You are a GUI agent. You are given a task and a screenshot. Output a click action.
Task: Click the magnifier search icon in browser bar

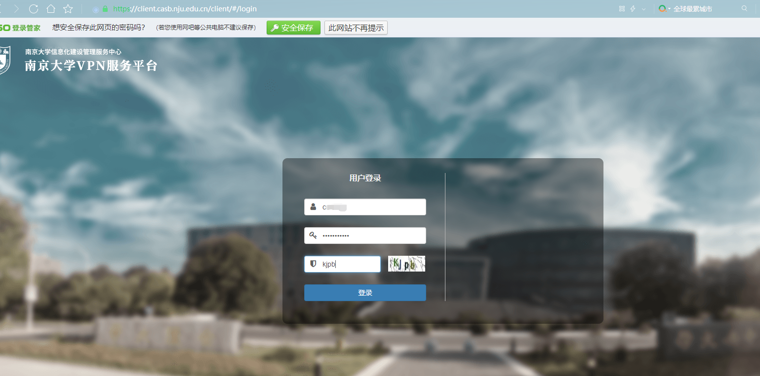tap(745, 9)
